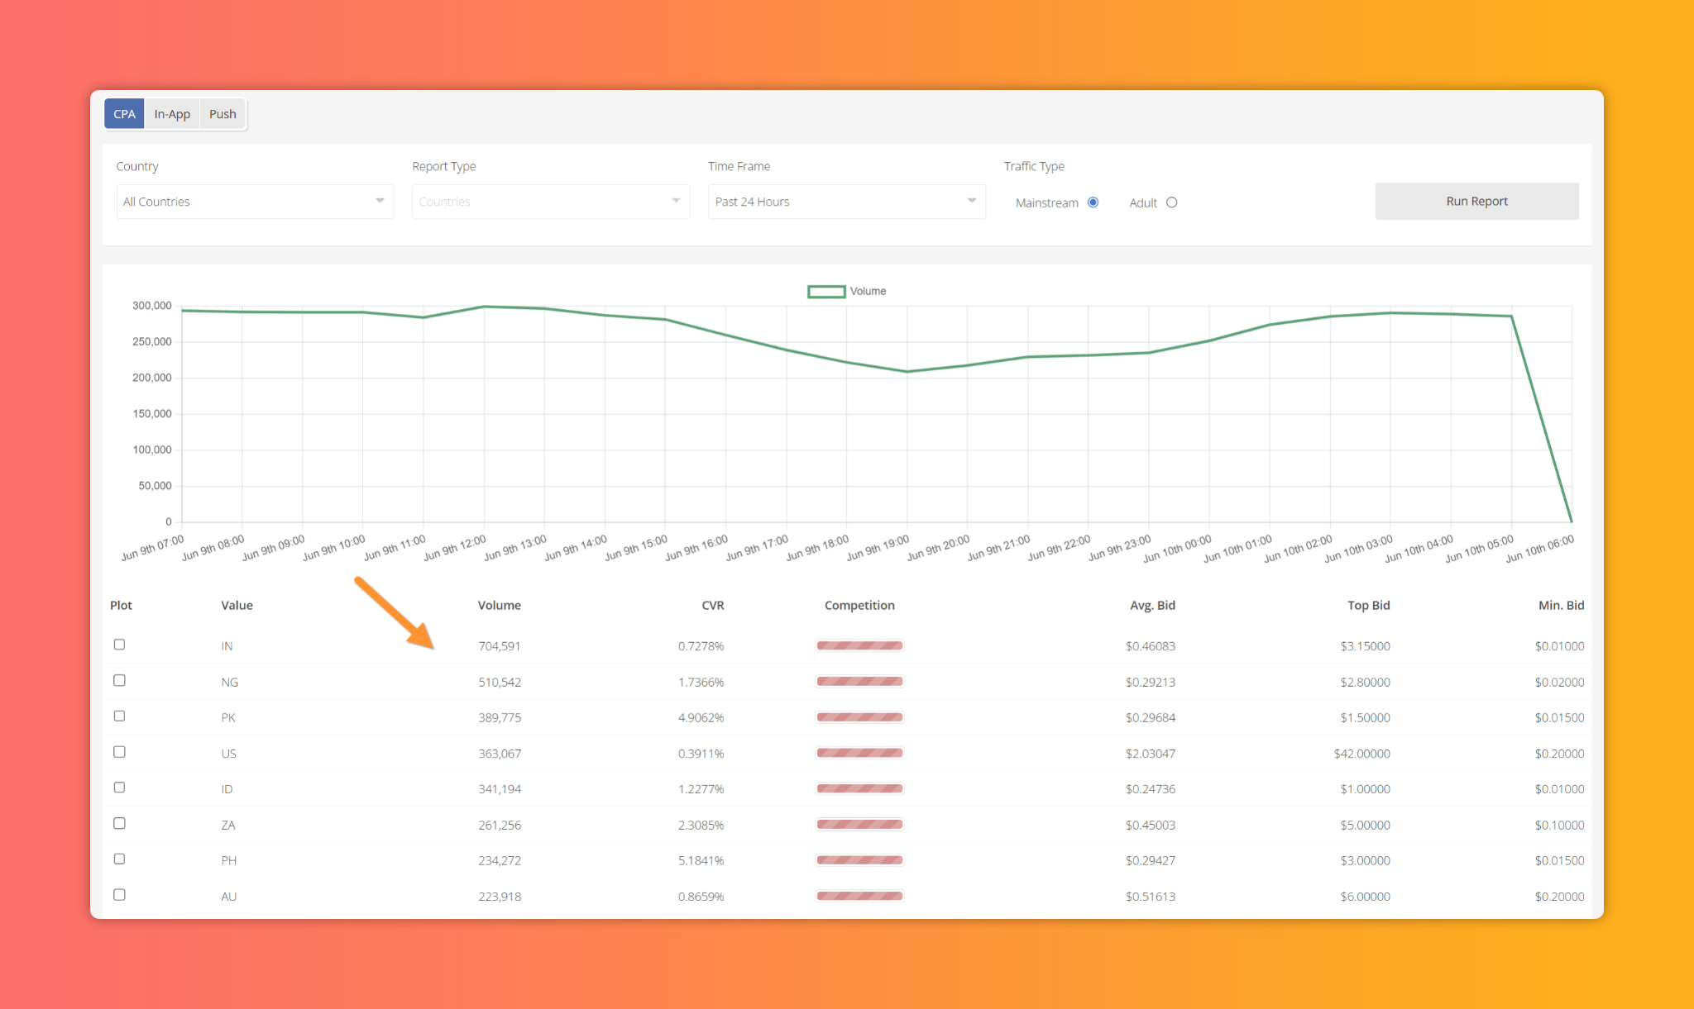The image size is (1694, 1009).
Task: Click the competition bar for PK row
Action: (x=859, y=717)
